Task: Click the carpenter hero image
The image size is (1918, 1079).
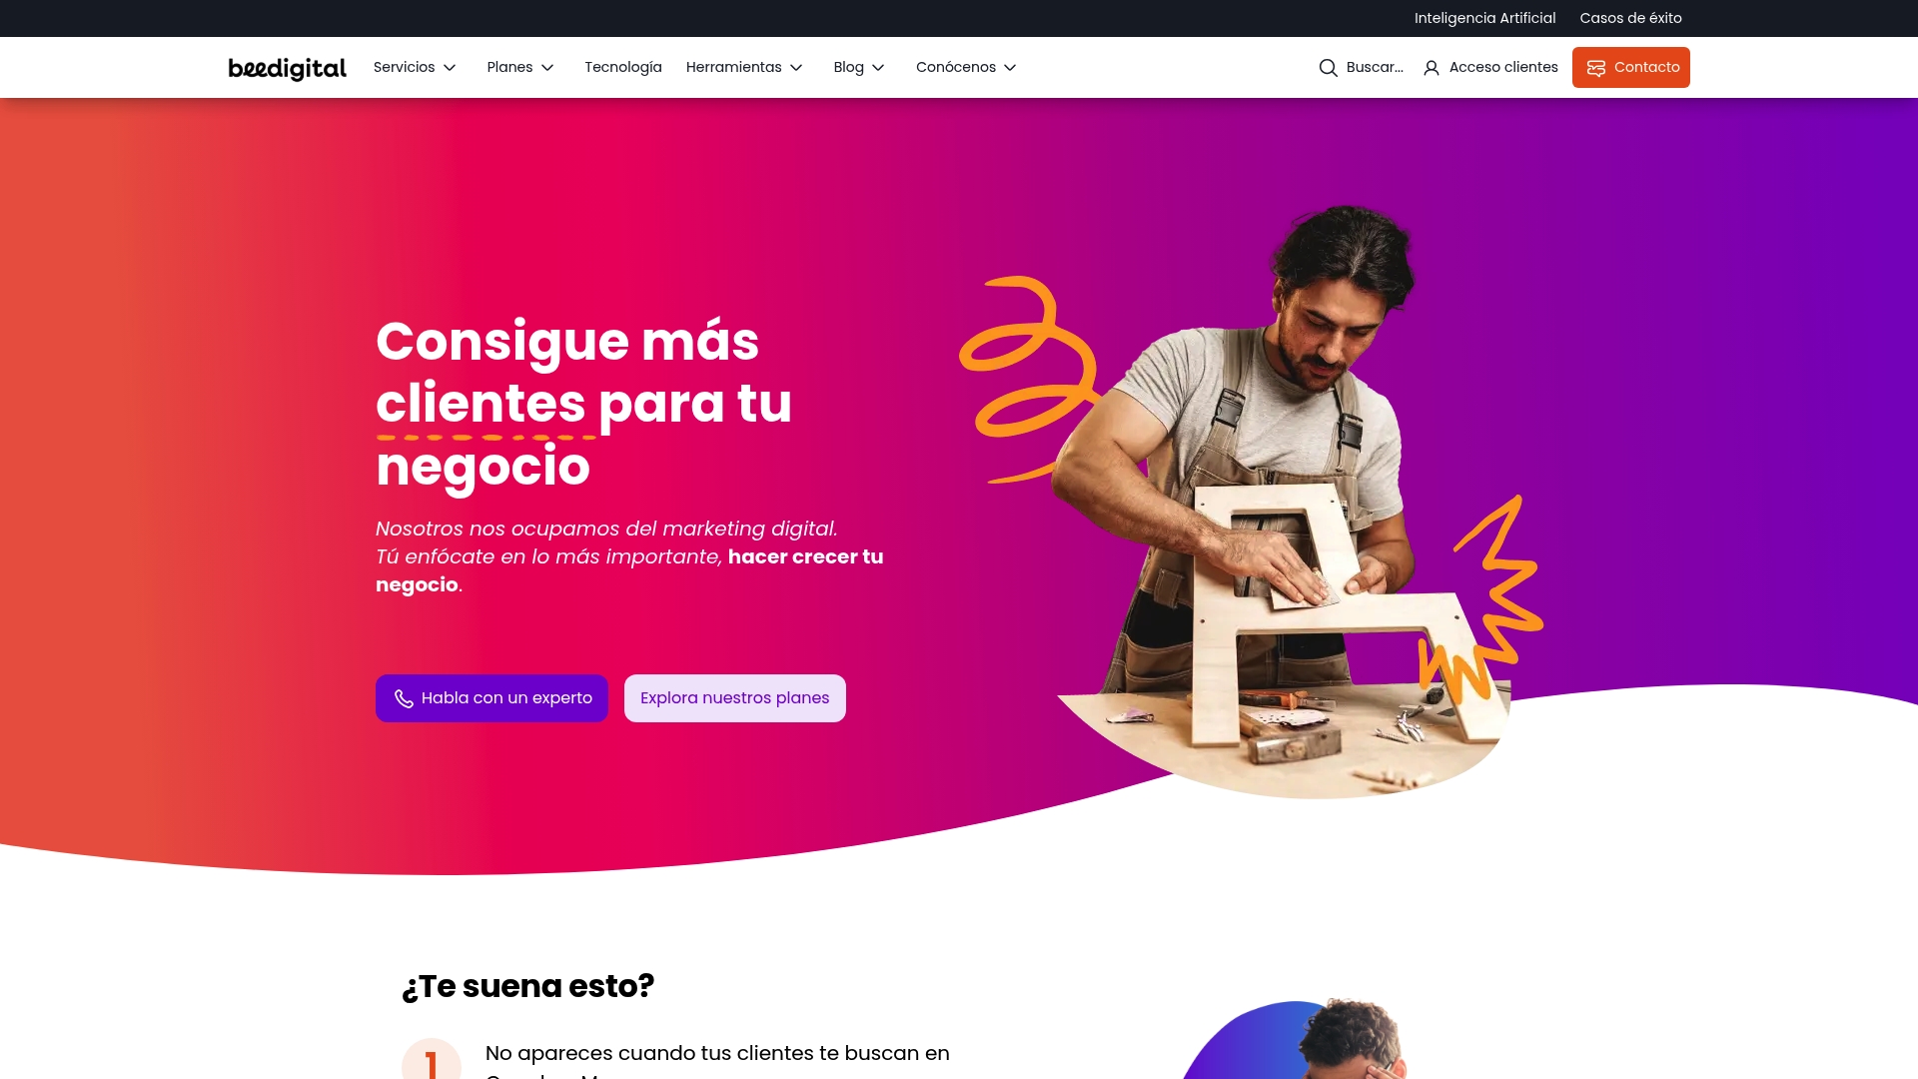Action: 1289,500
